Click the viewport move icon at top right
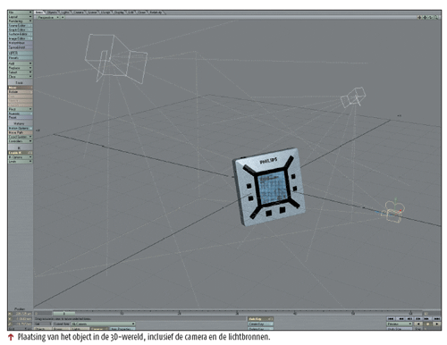Viewport: 447px width, 345px height. point(419,17)
